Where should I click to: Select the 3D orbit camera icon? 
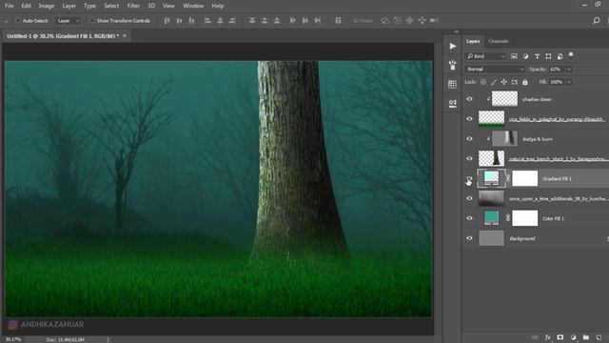(x=384, y=21)
